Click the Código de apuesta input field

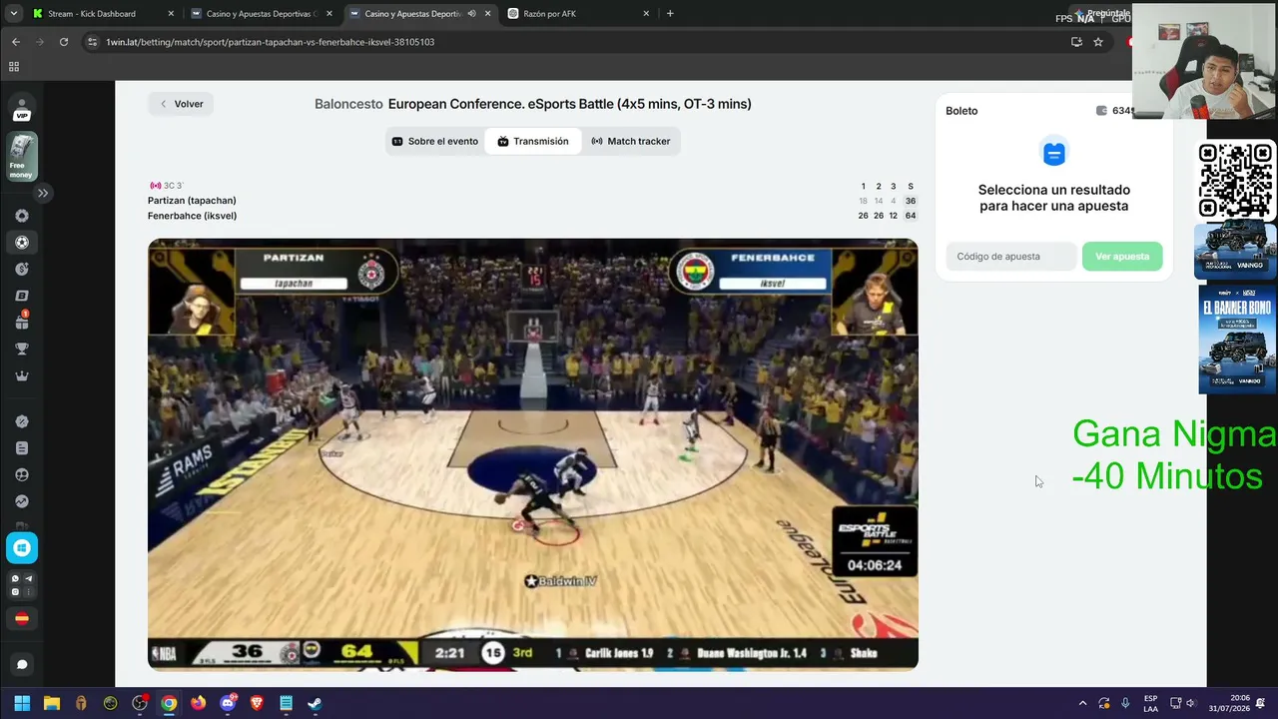(1010, 257)
